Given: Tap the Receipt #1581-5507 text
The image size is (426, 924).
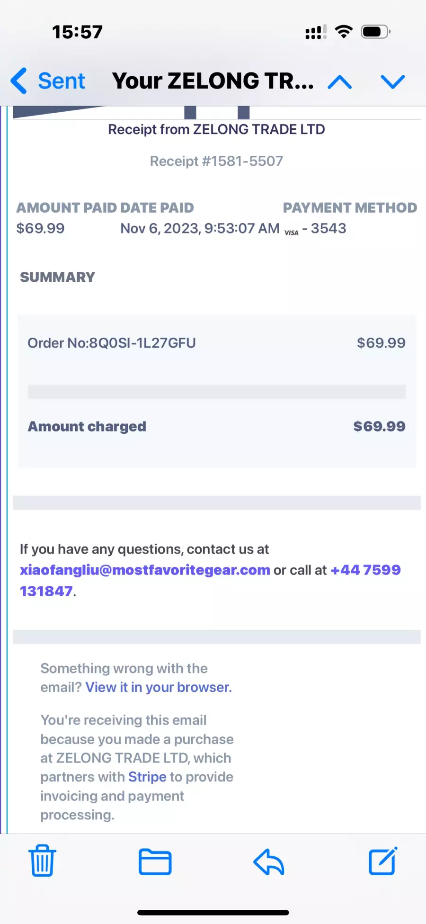Looking at the screenshot, I should [x=216, y=161].
